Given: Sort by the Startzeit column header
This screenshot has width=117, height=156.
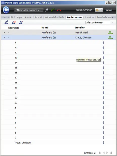Looking at the screenshot, I should (x=14, y=28).
